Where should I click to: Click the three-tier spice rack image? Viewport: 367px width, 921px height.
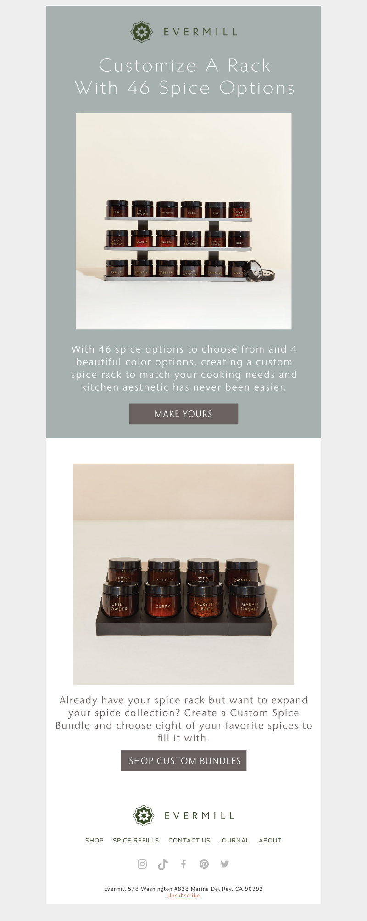pos(183,221)
